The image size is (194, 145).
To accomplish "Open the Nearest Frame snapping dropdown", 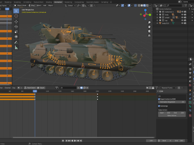I will [169, 88].
